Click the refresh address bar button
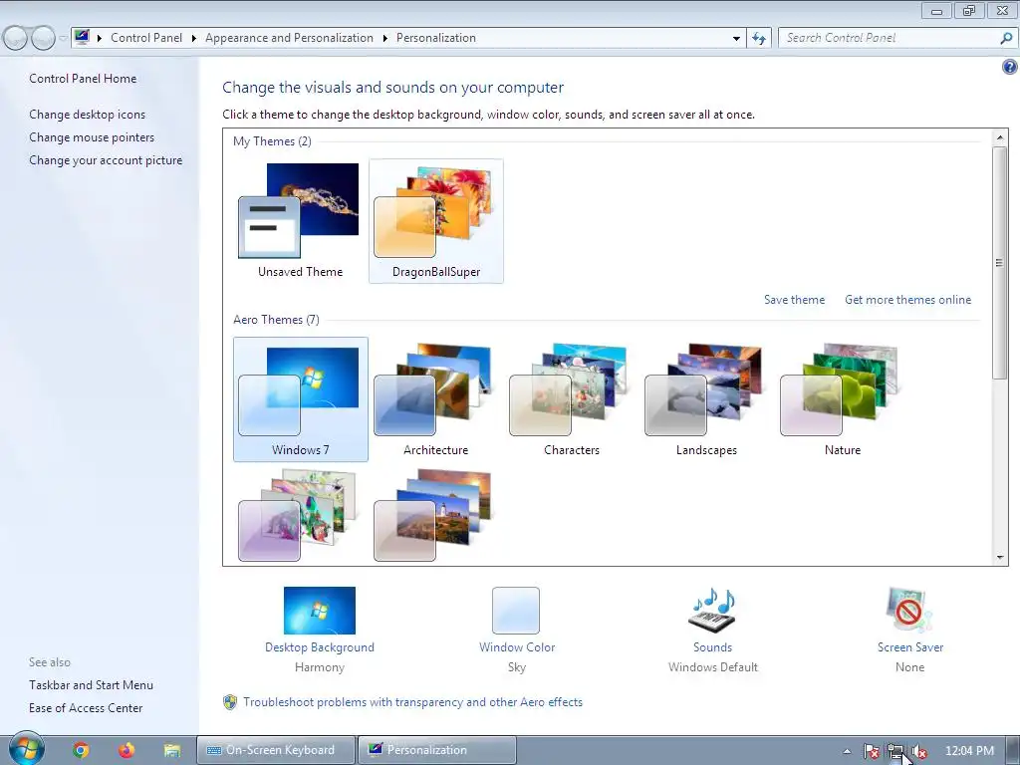The width and height of the screenshot is (1020, 765). tap(759, 38)
